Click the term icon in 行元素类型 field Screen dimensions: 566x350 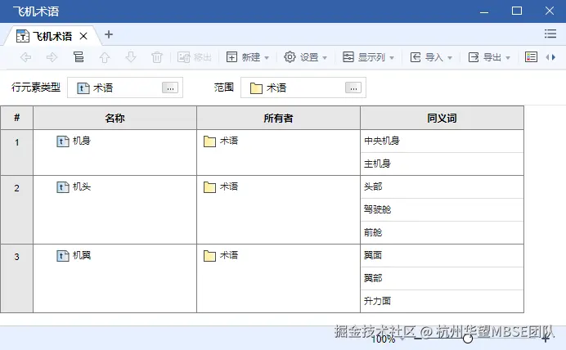[83, 88]
